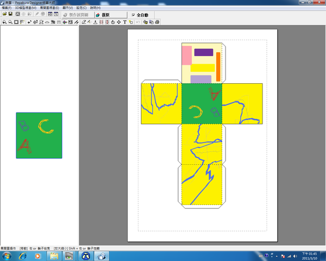Image resolution: width=326 pixels, height=261 pixels.
Task: Click the fit 3D view icon after save
Action: pyautogui.click(x=18, y=14)
